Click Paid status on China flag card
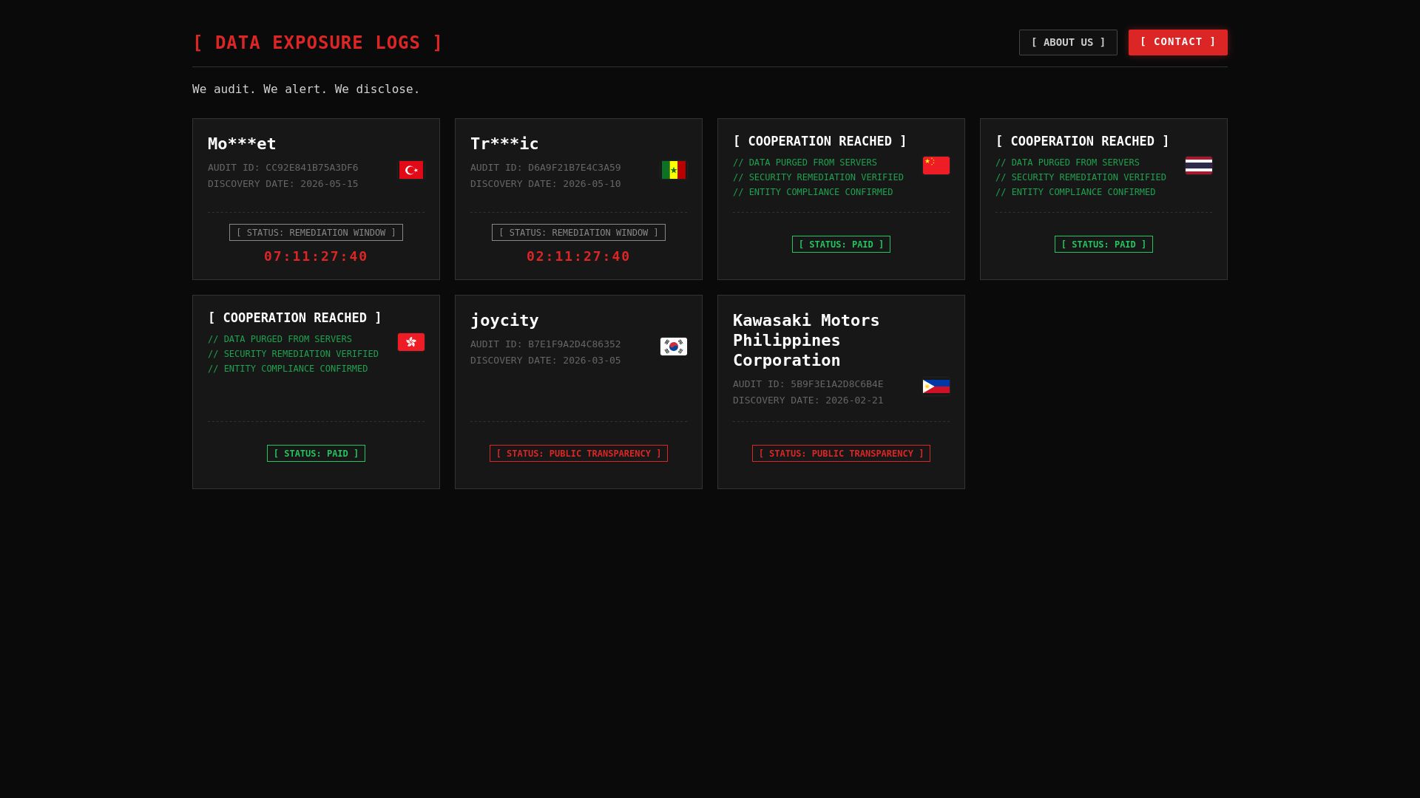 click(841, 245)
